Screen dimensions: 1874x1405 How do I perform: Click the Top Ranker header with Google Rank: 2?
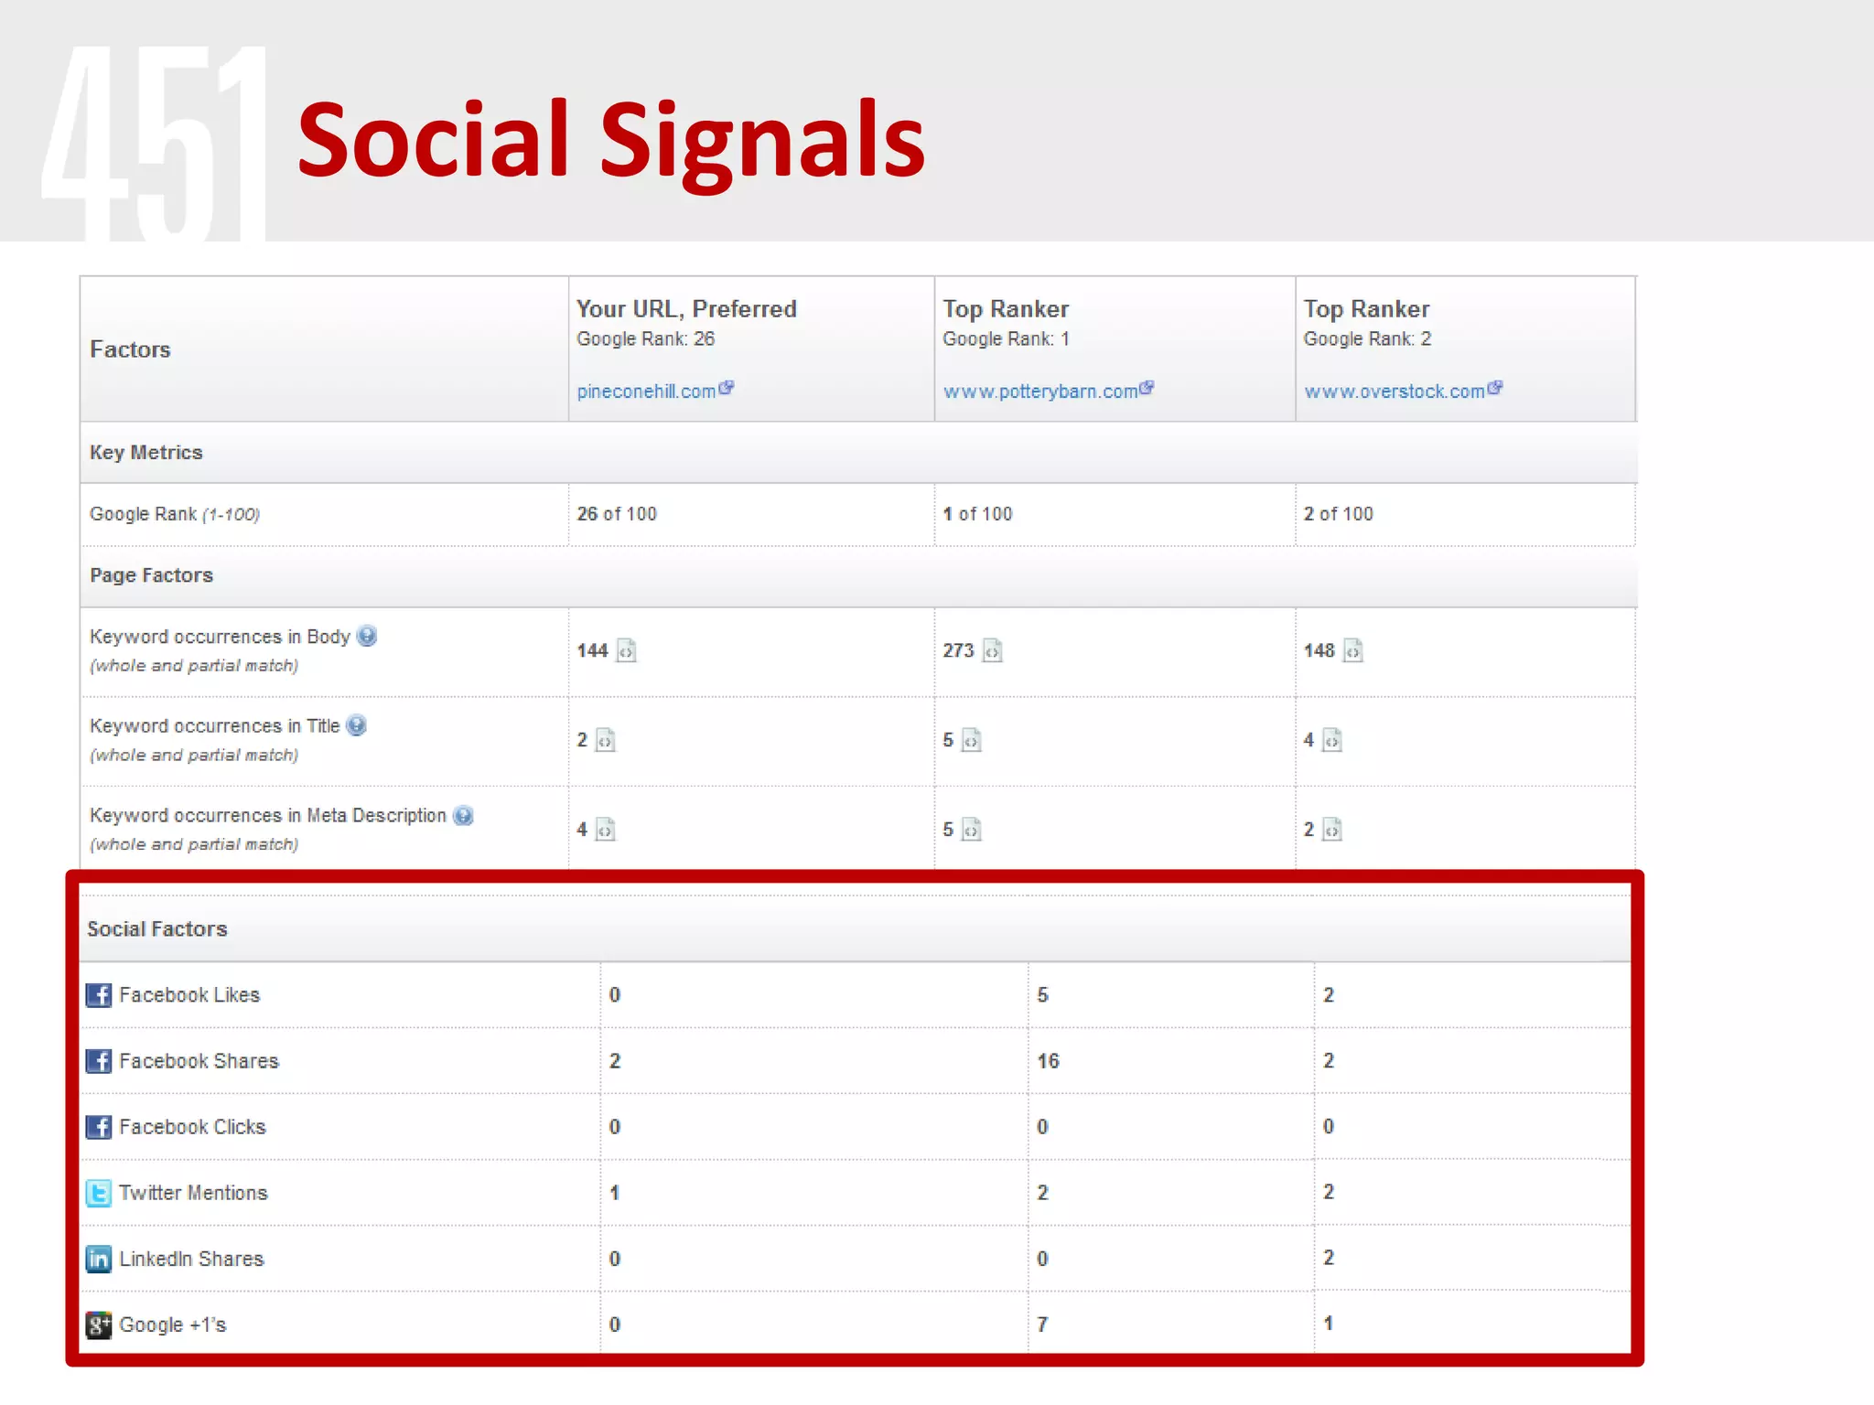(x=1466, y=349)
